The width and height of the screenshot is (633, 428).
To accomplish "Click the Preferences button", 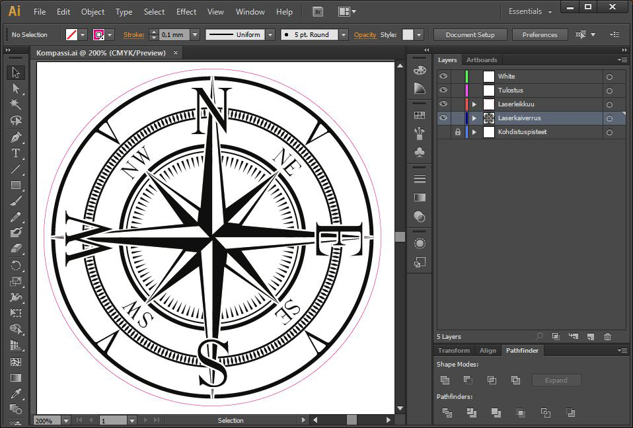I will click(539, 35).
